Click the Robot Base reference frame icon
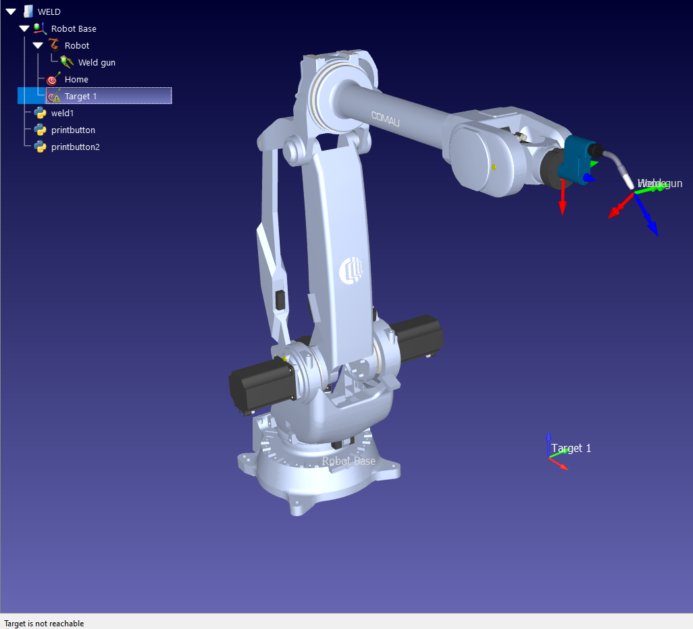Viewport: 693px width, 629px height. [x=41, y=28]
